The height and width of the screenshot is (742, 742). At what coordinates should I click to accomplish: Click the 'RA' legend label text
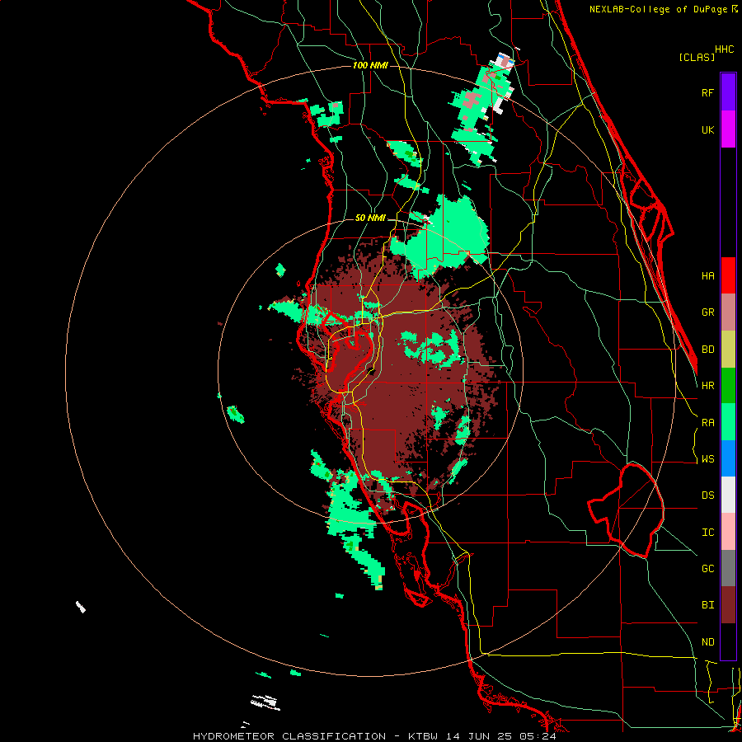click(x=707, y=423)
